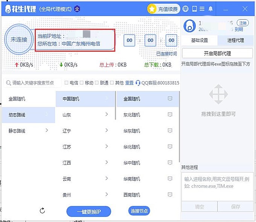
Task: Click the 保存 button
Action: (x=236, y=207)
